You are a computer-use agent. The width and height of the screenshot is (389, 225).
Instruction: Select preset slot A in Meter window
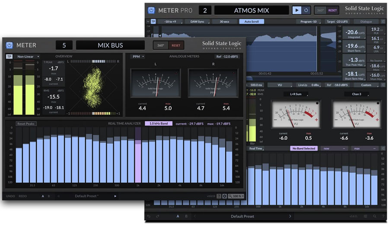pyautogui.click(x=43, y=196)
